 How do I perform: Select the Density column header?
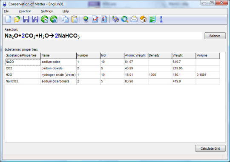[x=160, y=56]
